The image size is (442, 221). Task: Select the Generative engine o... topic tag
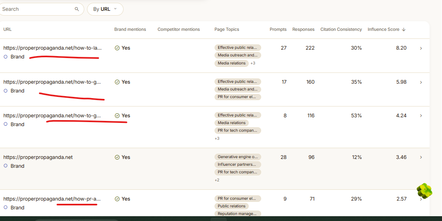point(237,157)
